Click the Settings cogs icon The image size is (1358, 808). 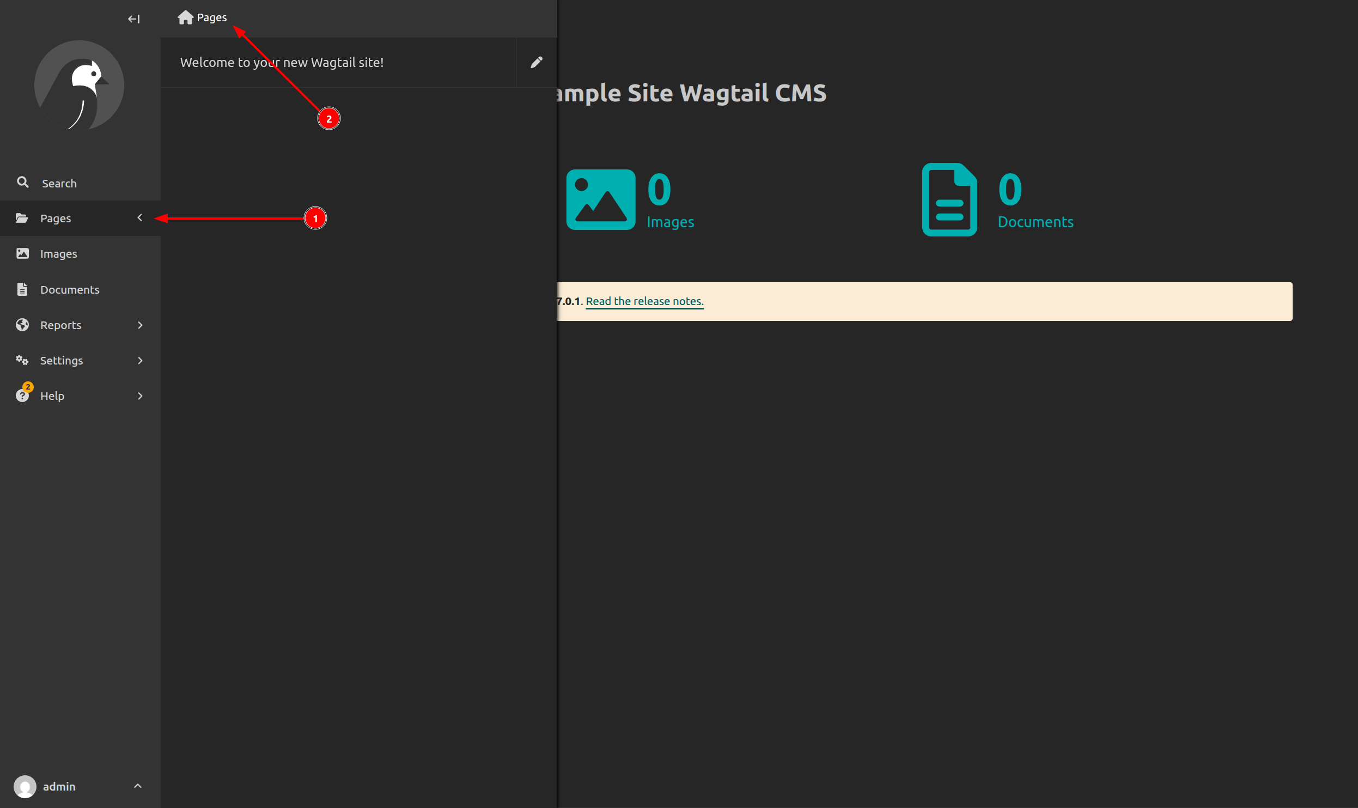pyautogui.click(x=22, y=360)
